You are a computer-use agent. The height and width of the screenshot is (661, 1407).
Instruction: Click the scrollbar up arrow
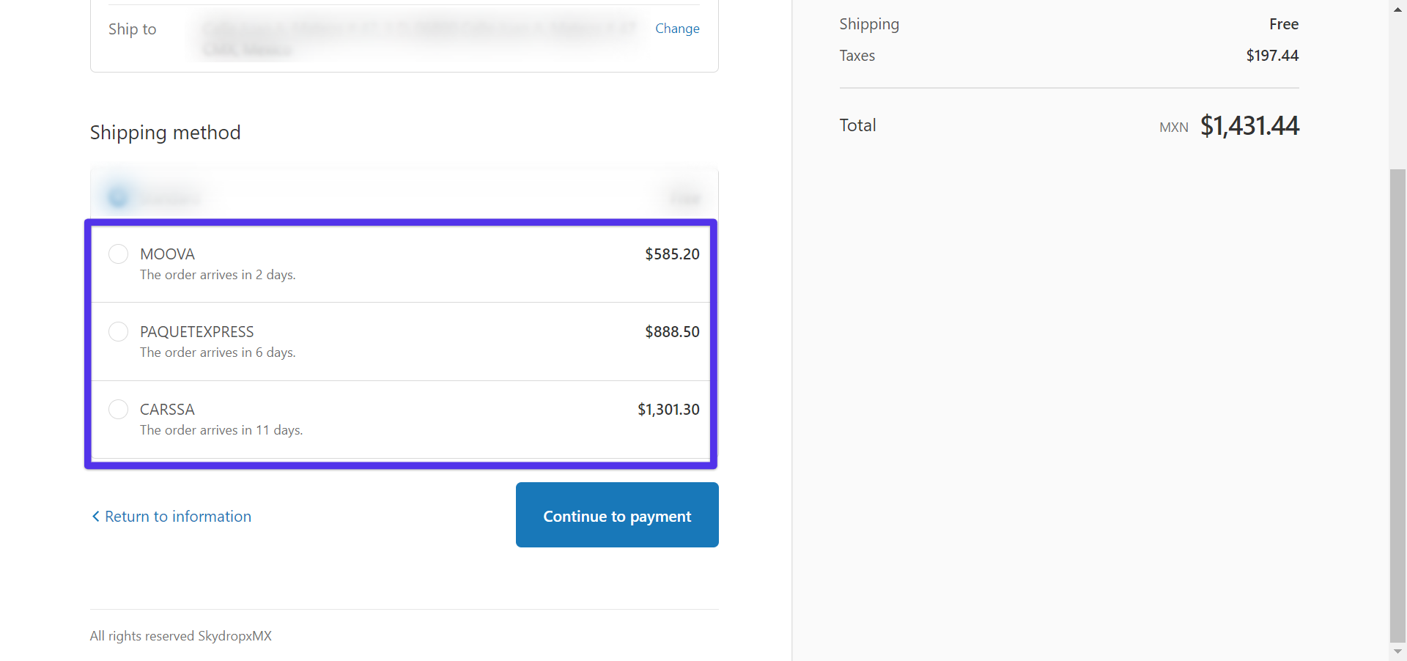click(1397, 9)
